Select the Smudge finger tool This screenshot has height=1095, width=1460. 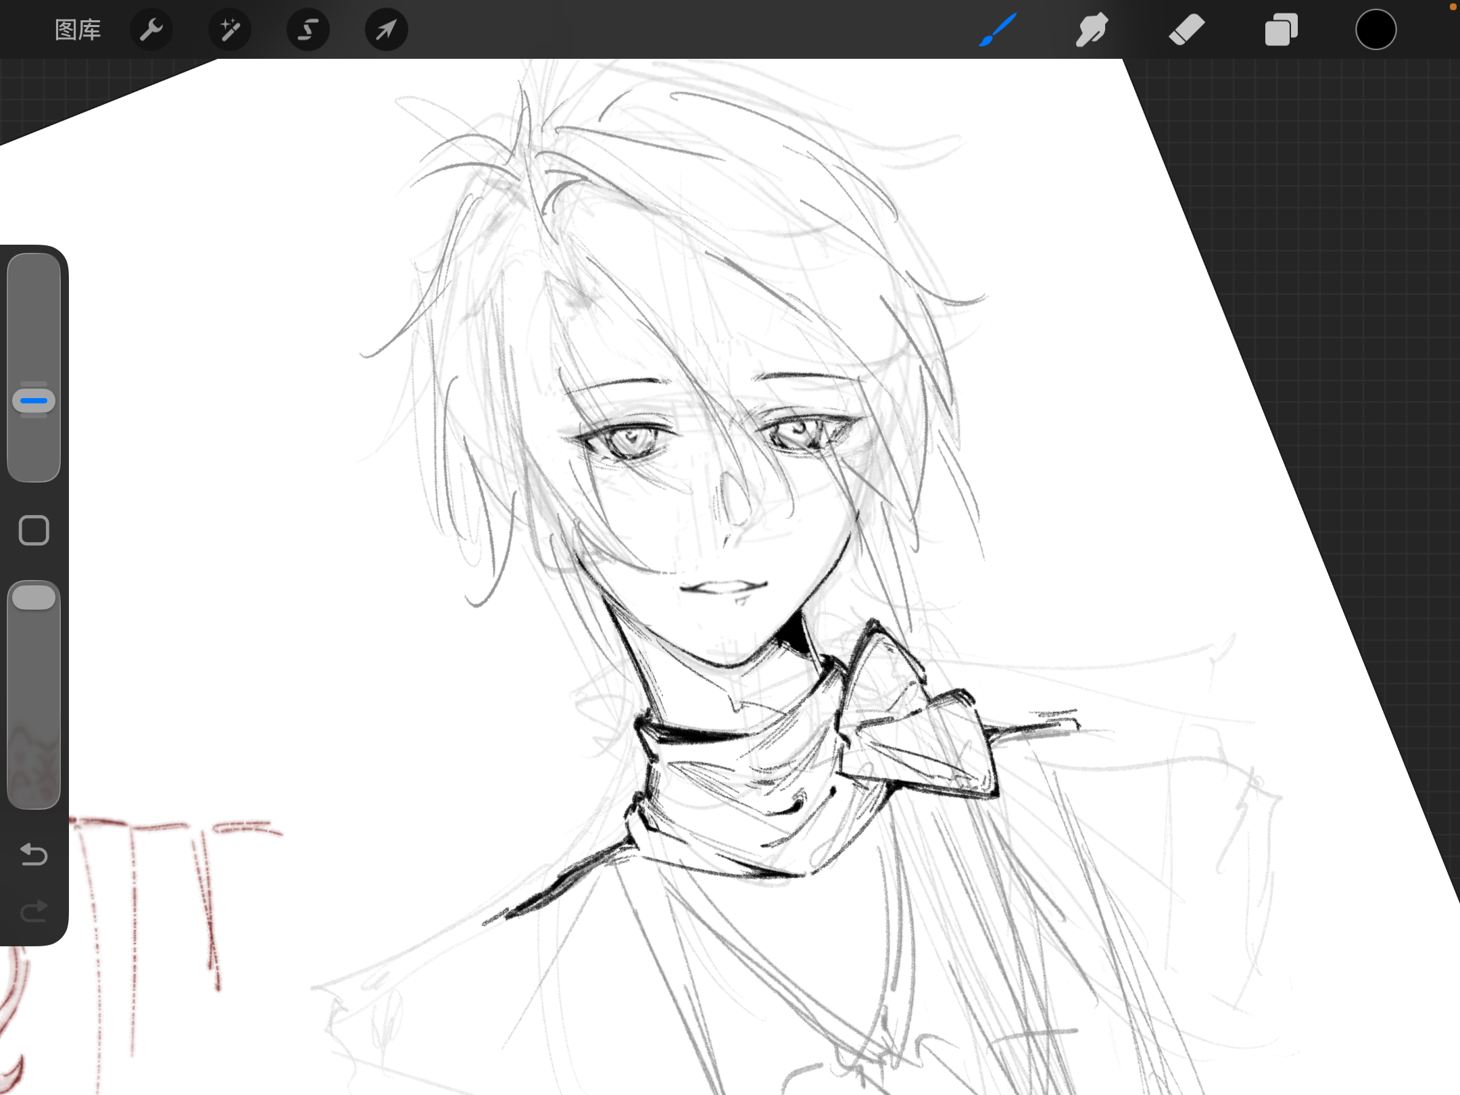1092,30
